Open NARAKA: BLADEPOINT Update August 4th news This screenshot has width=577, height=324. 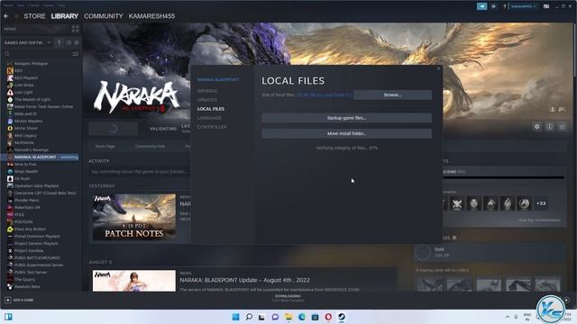(x=244, y=280)
